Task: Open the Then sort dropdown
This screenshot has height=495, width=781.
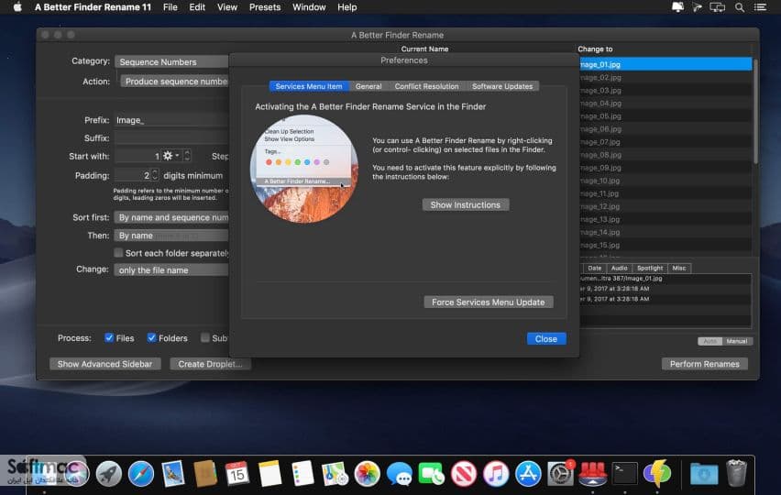Action: [171, 235]
